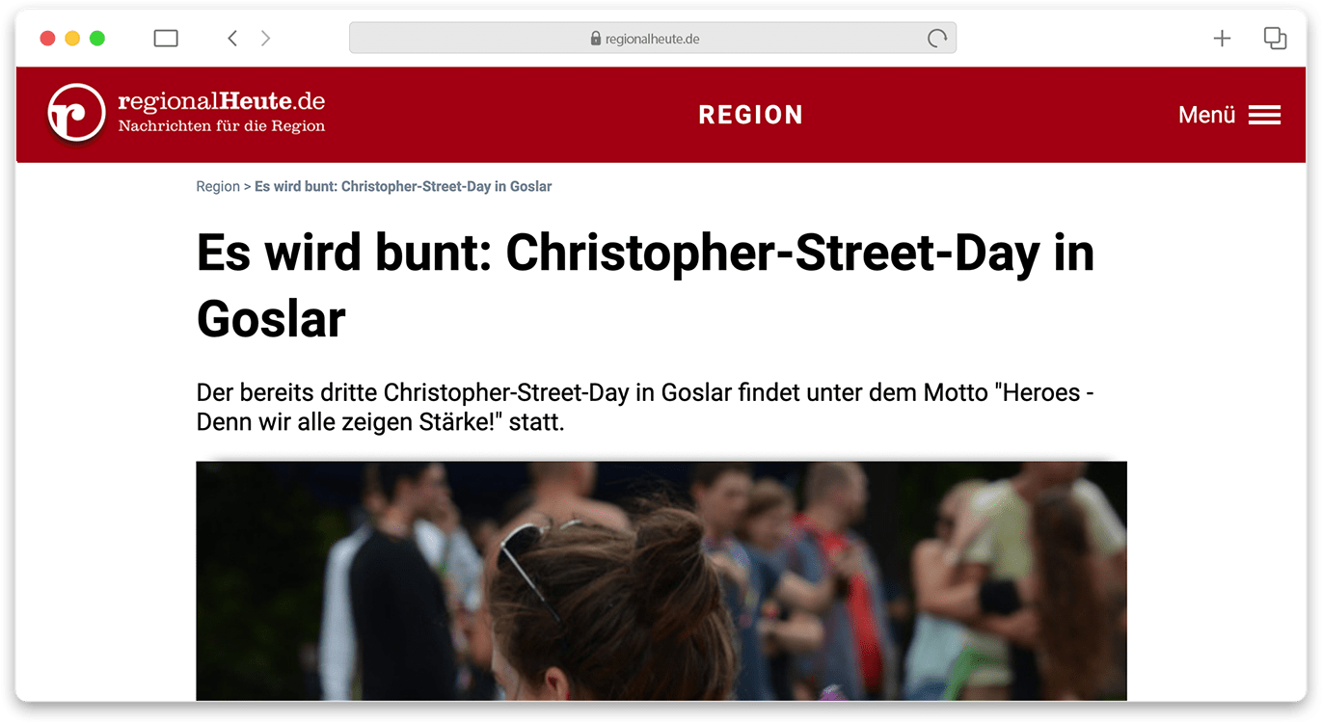The image size is (1322, 723).
Task: Reload the page with refresh icon
Action: (x=936, y=39)
